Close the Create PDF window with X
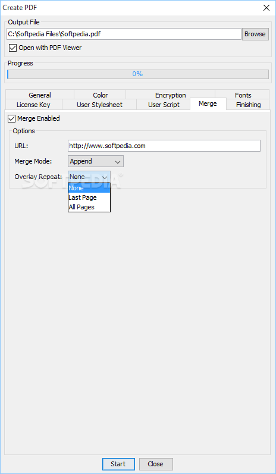Image resolution: width=276 pixels, height=474 pixels. [266, 8]
